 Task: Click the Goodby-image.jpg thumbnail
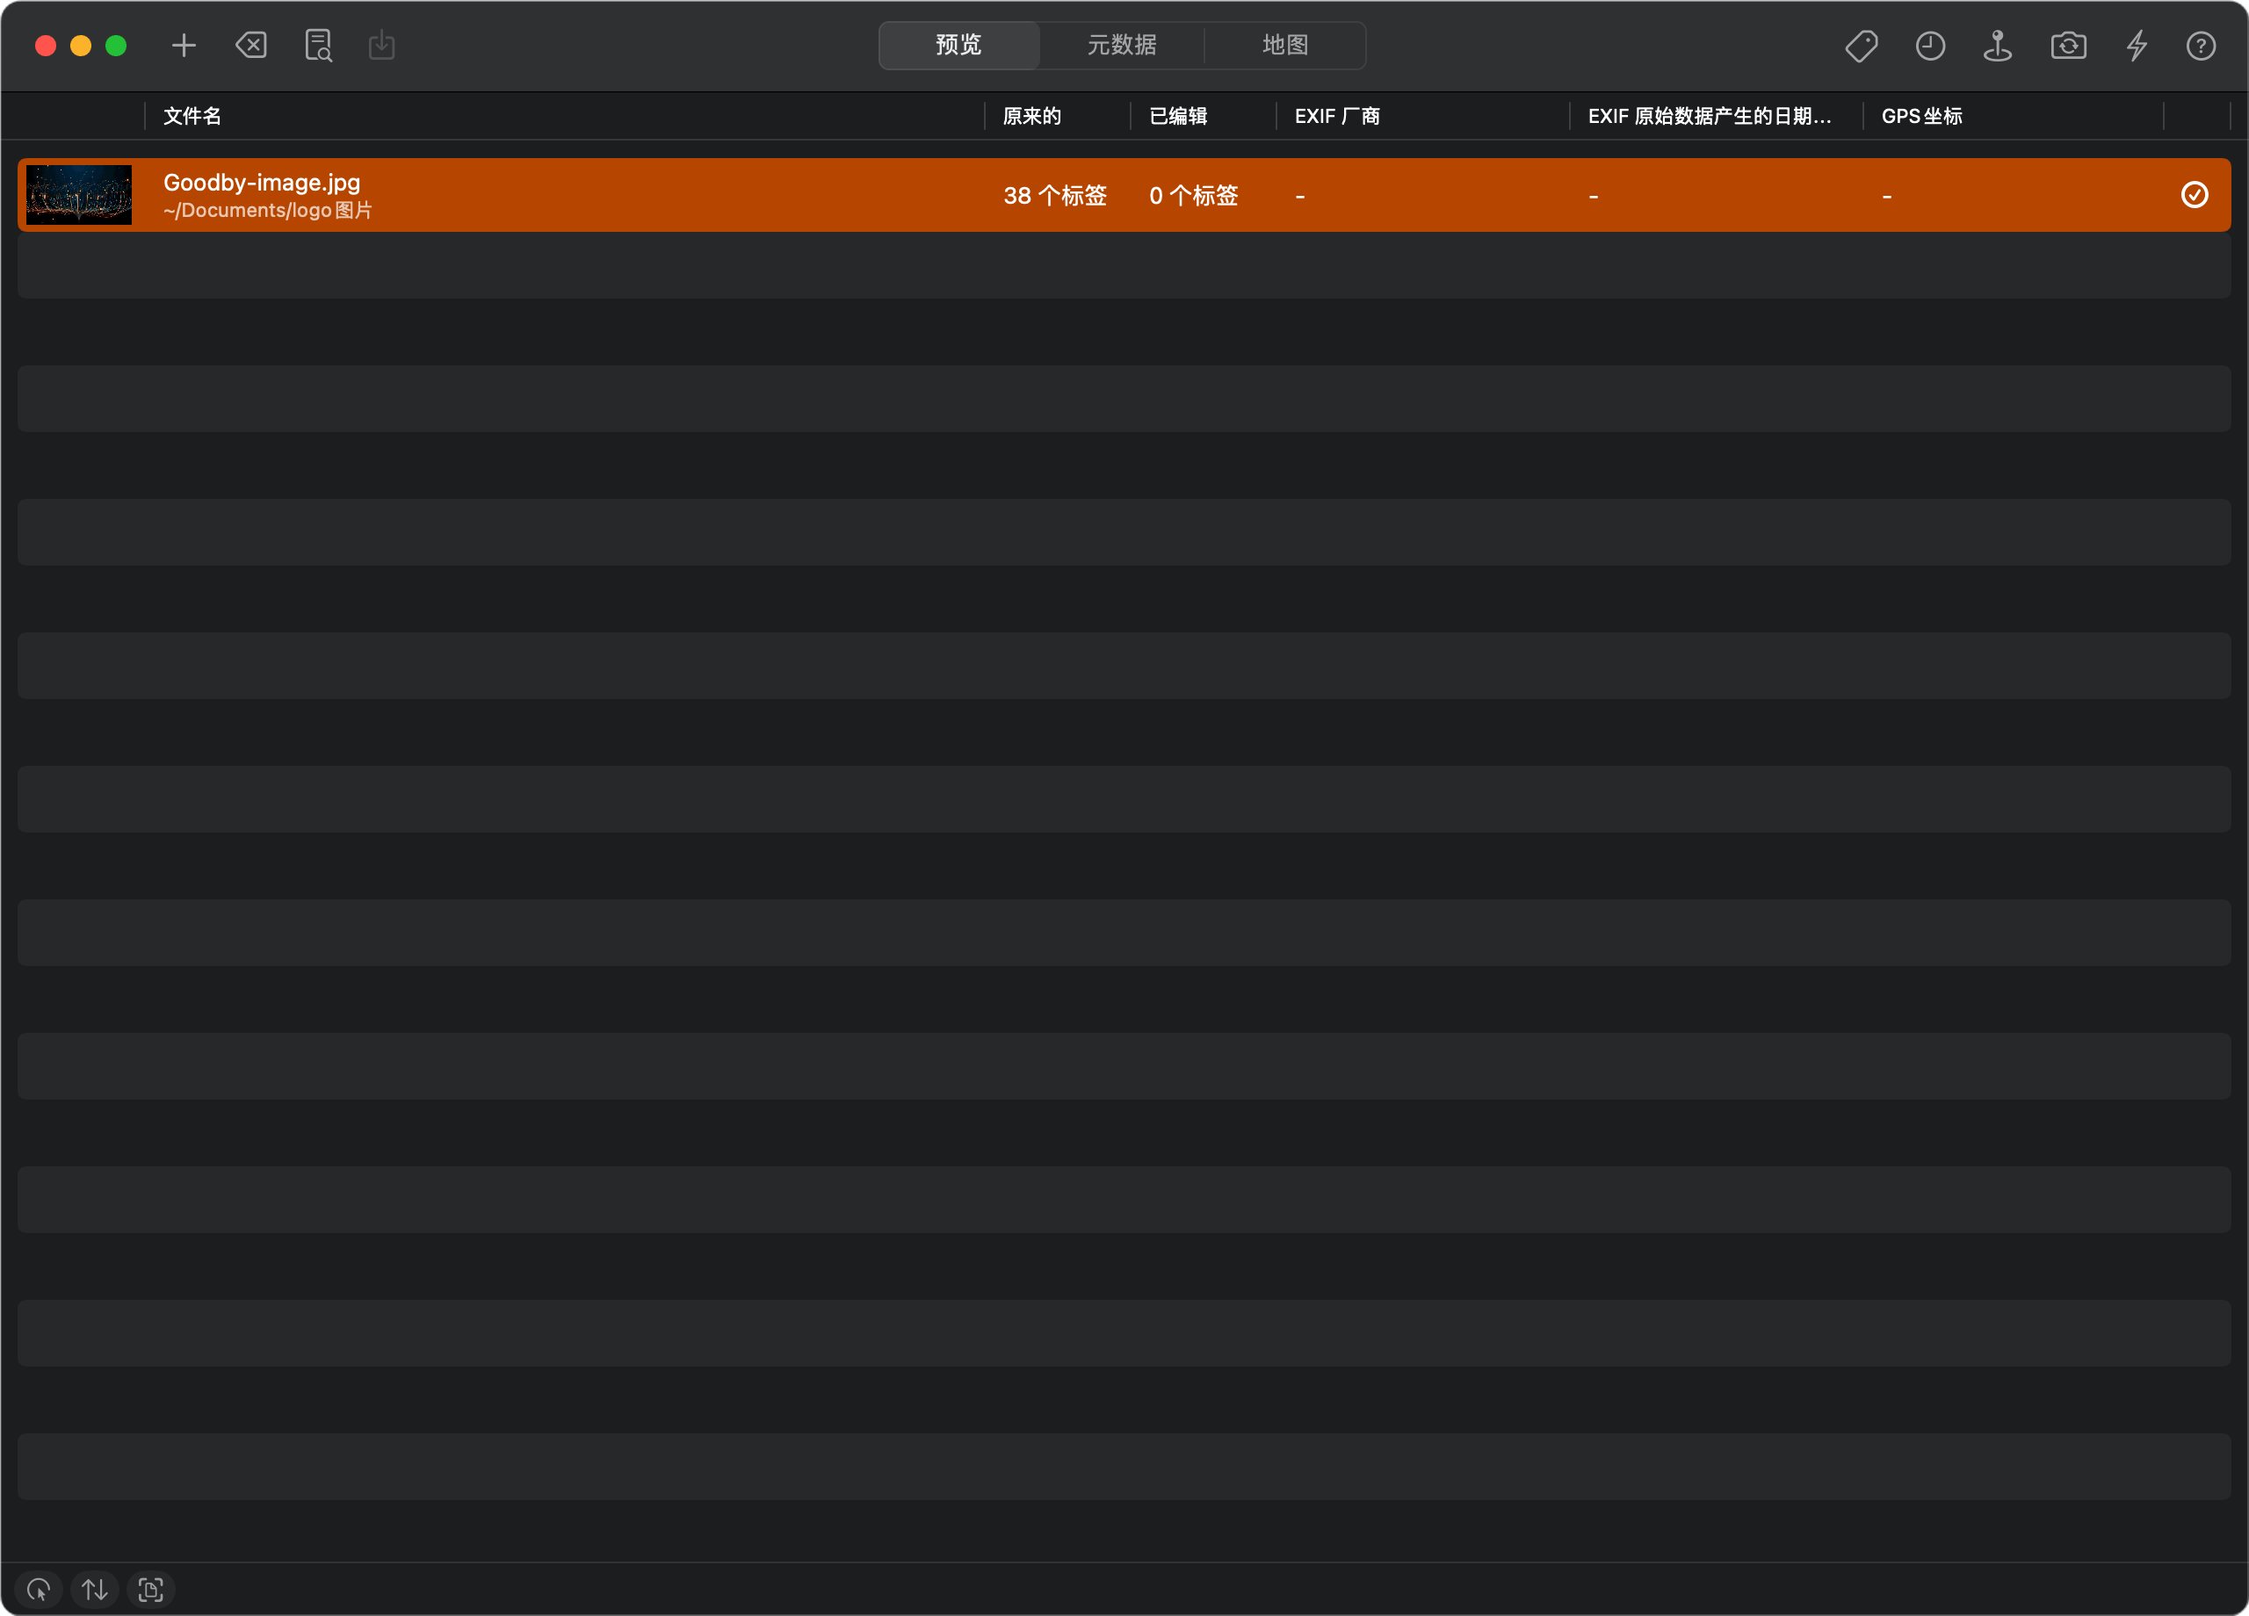coord(78,195)
